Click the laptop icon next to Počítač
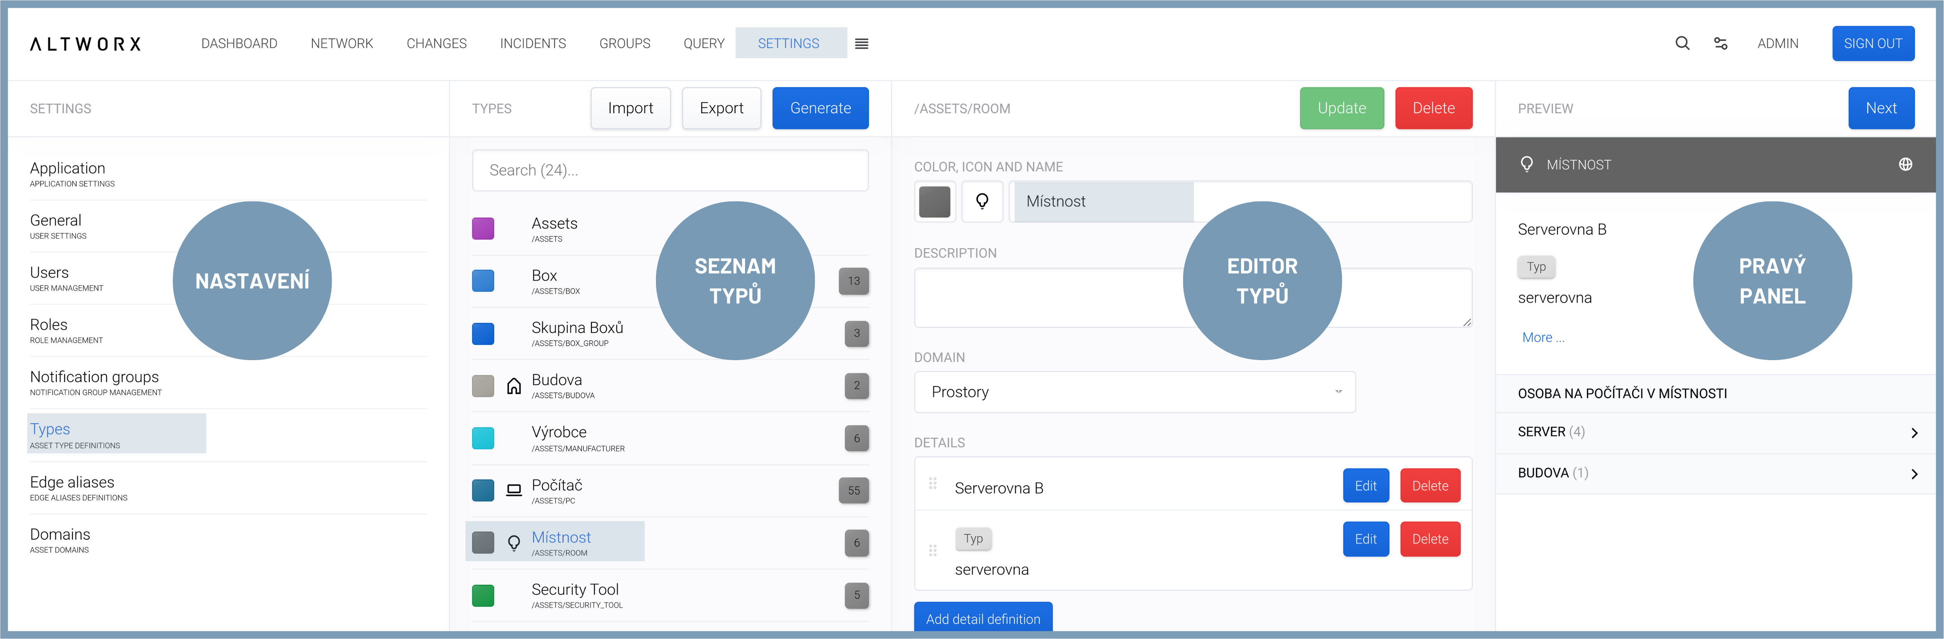This screenshot has width=1944, height=639. pyautogui.click(x=514, y=491)
